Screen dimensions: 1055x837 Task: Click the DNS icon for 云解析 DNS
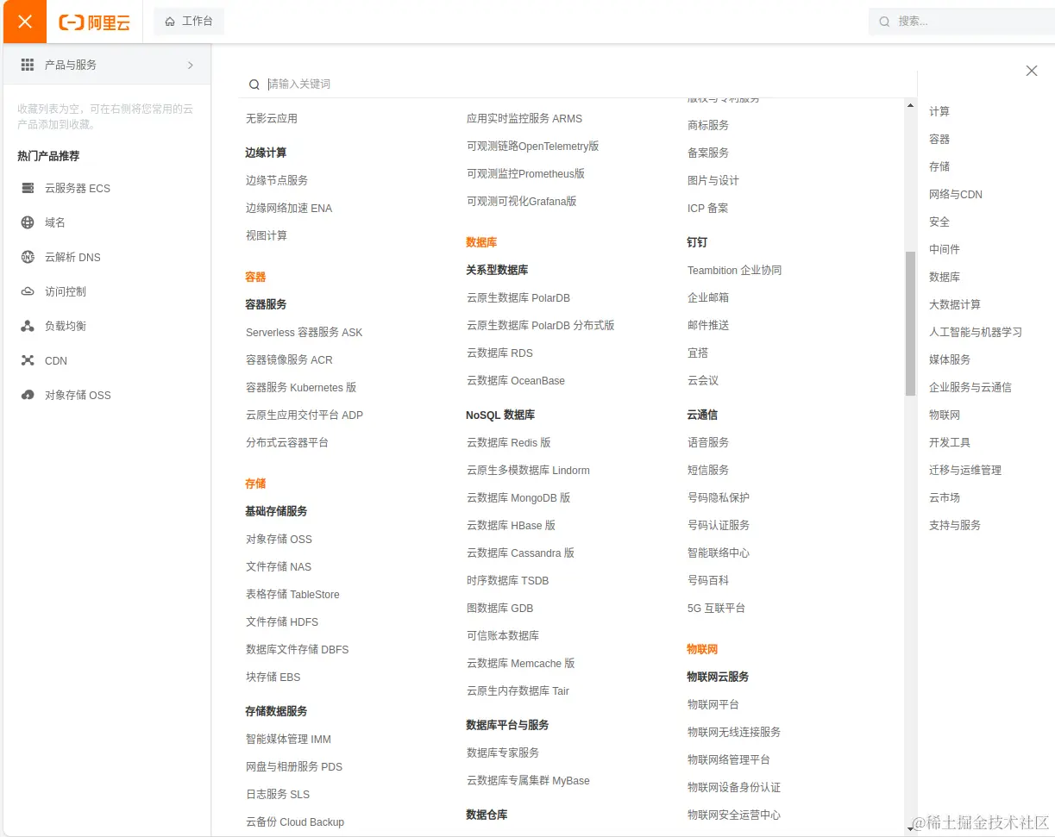click(x=28, y=257)
